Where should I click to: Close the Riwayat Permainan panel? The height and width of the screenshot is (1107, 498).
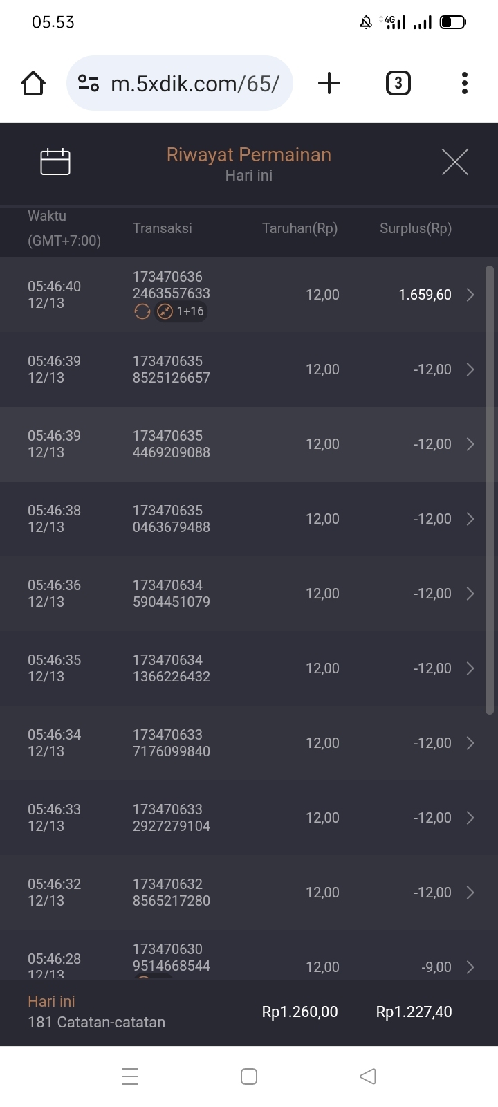click(x=454, y=162)
